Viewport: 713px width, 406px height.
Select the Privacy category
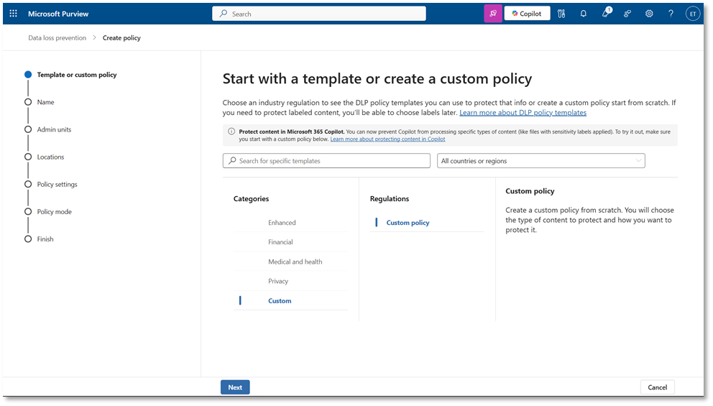tap(278, 281)
